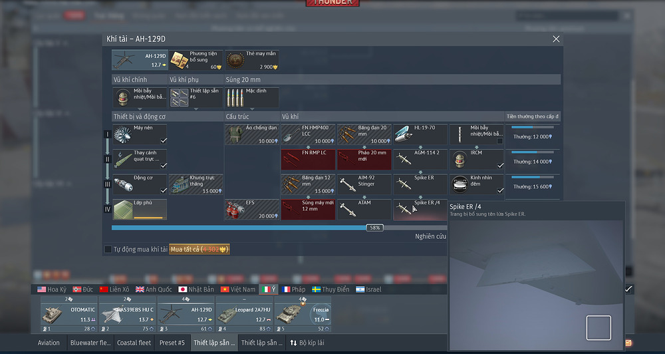This screenshot has width=665, height=354.
Task: Select the Aviation preset tab
Action: 49,343
